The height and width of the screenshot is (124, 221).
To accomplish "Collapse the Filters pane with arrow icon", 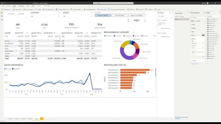I will [173, 13].
